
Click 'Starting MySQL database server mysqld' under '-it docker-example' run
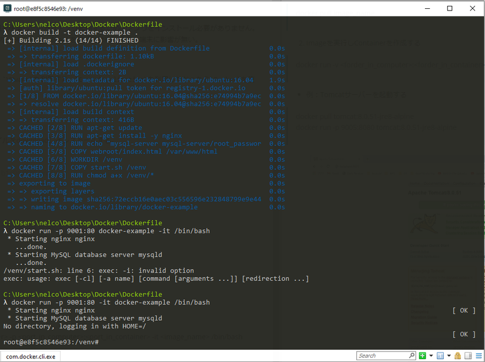click(x=88, y=319)
